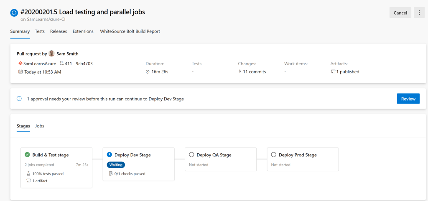
Task: Click the green Build & Test success checkmark
Action: 27,155
